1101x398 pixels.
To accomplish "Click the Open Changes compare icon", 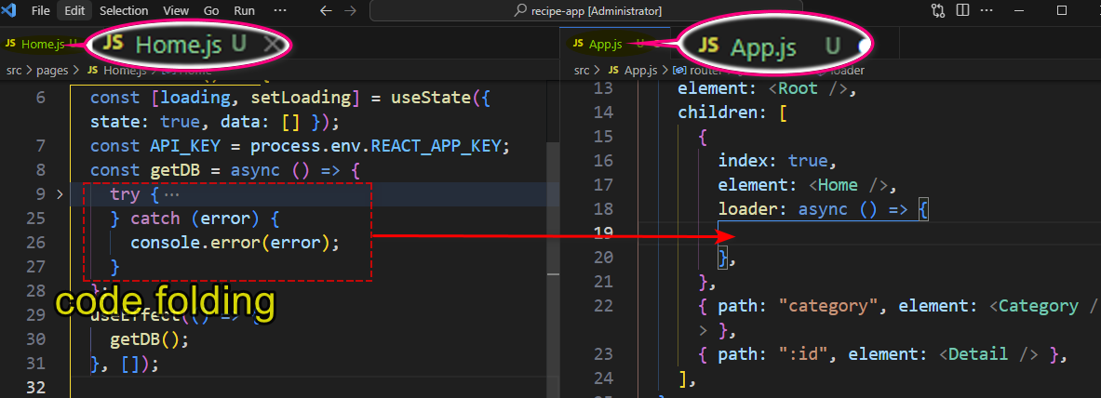I will 937,11.
